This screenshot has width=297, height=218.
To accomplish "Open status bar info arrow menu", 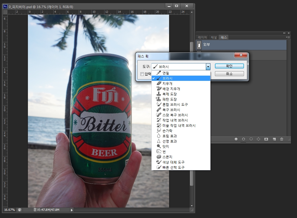I will (72, 210).
